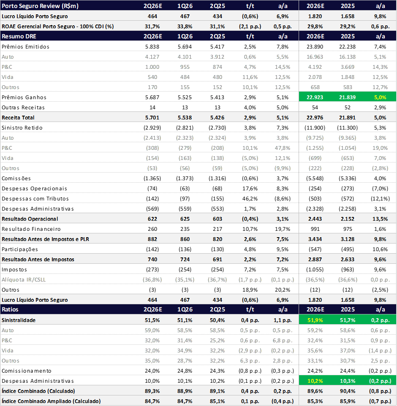Image resolution: width=397 pixels, height=406 pixels.
Task: Select Participações 2026E value (547)
Action: (x=315, y=249)
